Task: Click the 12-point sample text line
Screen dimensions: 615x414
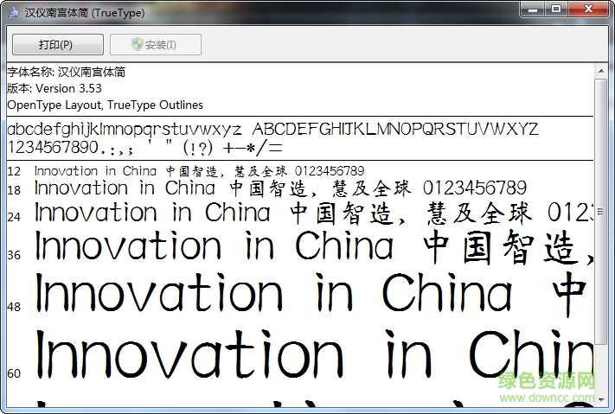Action: coord(199,171)
